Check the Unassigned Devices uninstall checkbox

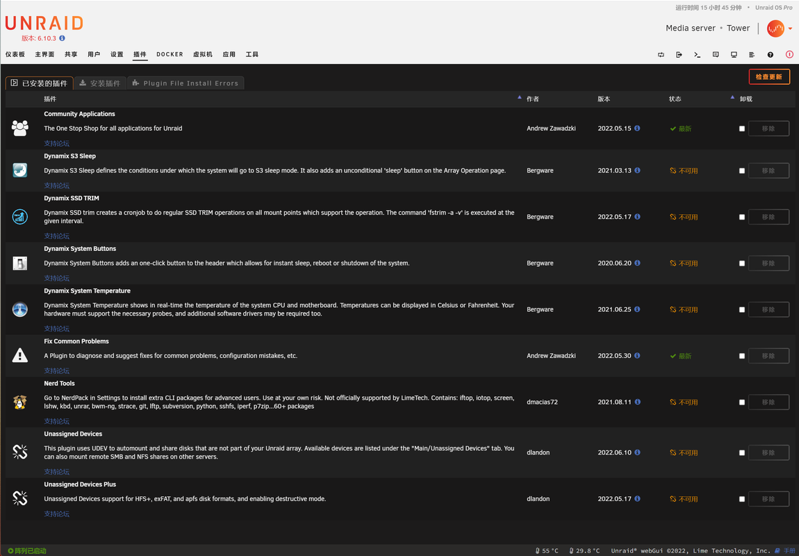click(742, 452)
